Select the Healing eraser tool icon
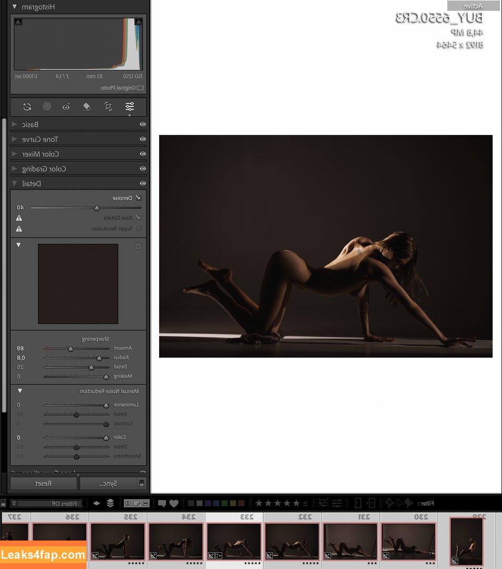 click(x=87, y=106)
